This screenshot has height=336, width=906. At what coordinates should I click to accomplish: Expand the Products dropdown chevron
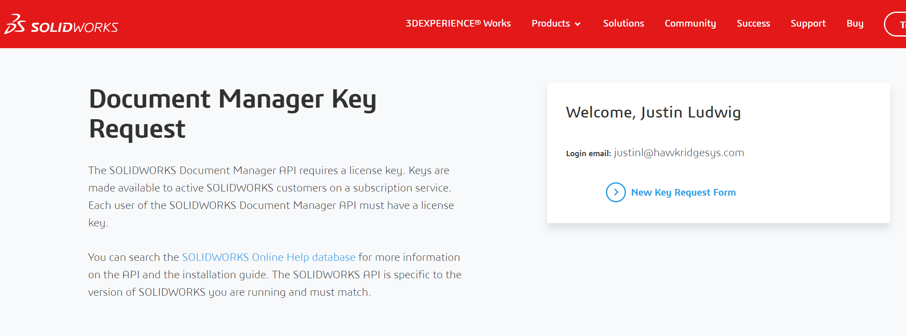point(578,24)
